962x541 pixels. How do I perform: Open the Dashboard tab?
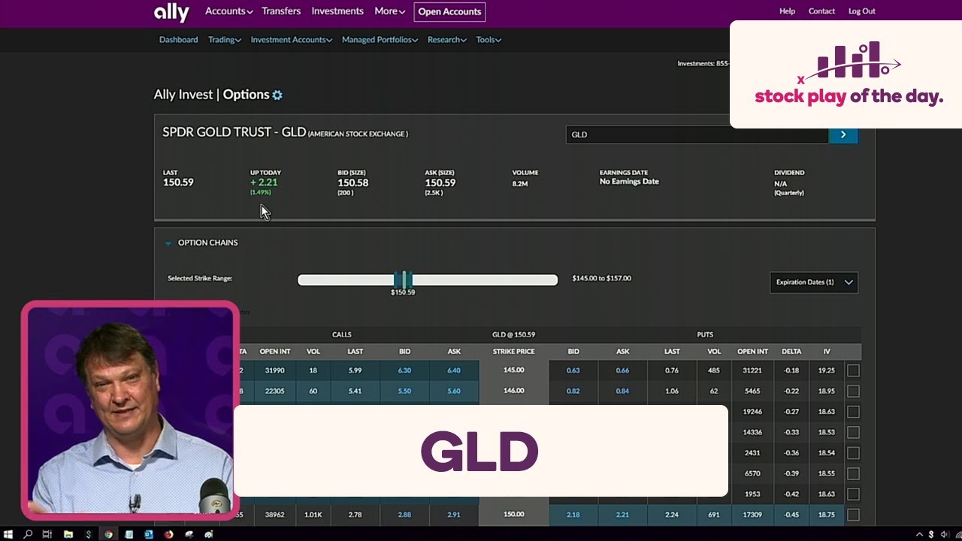[179, 40]
